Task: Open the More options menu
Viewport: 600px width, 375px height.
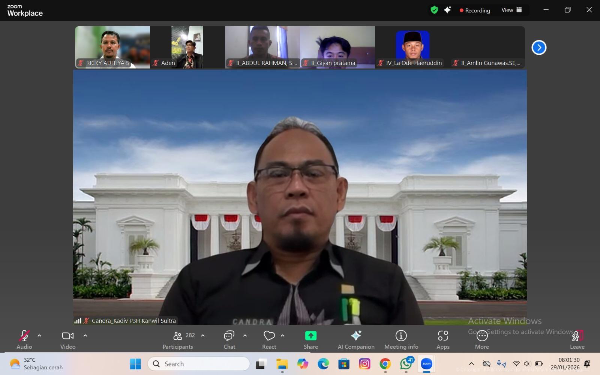Action: 482,339
